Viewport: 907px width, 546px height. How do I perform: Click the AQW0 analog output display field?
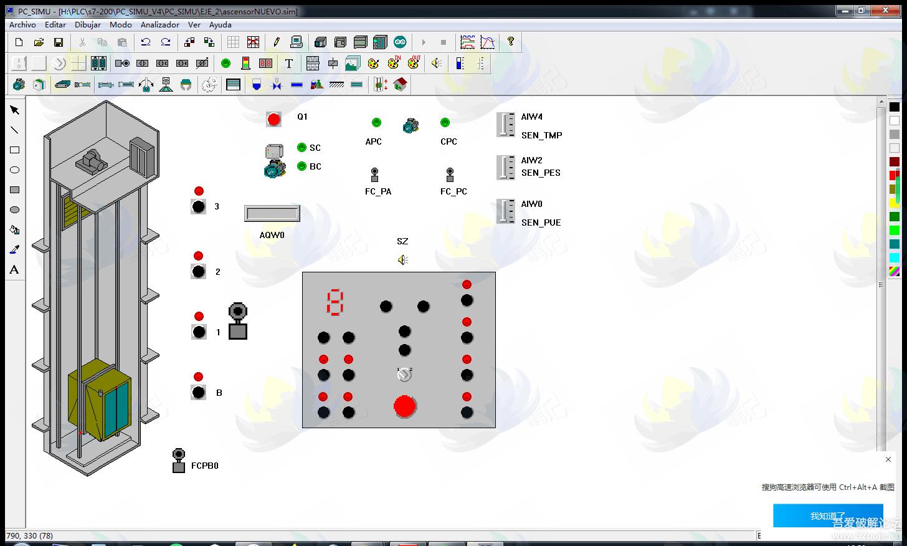[272, 214]
